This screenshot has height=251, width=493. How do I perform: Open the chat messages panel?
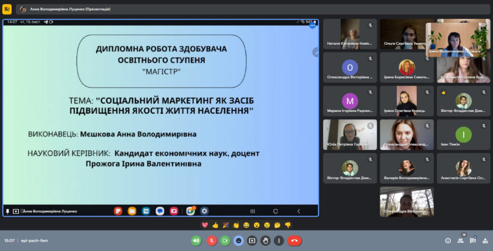(x=473, y=240)
